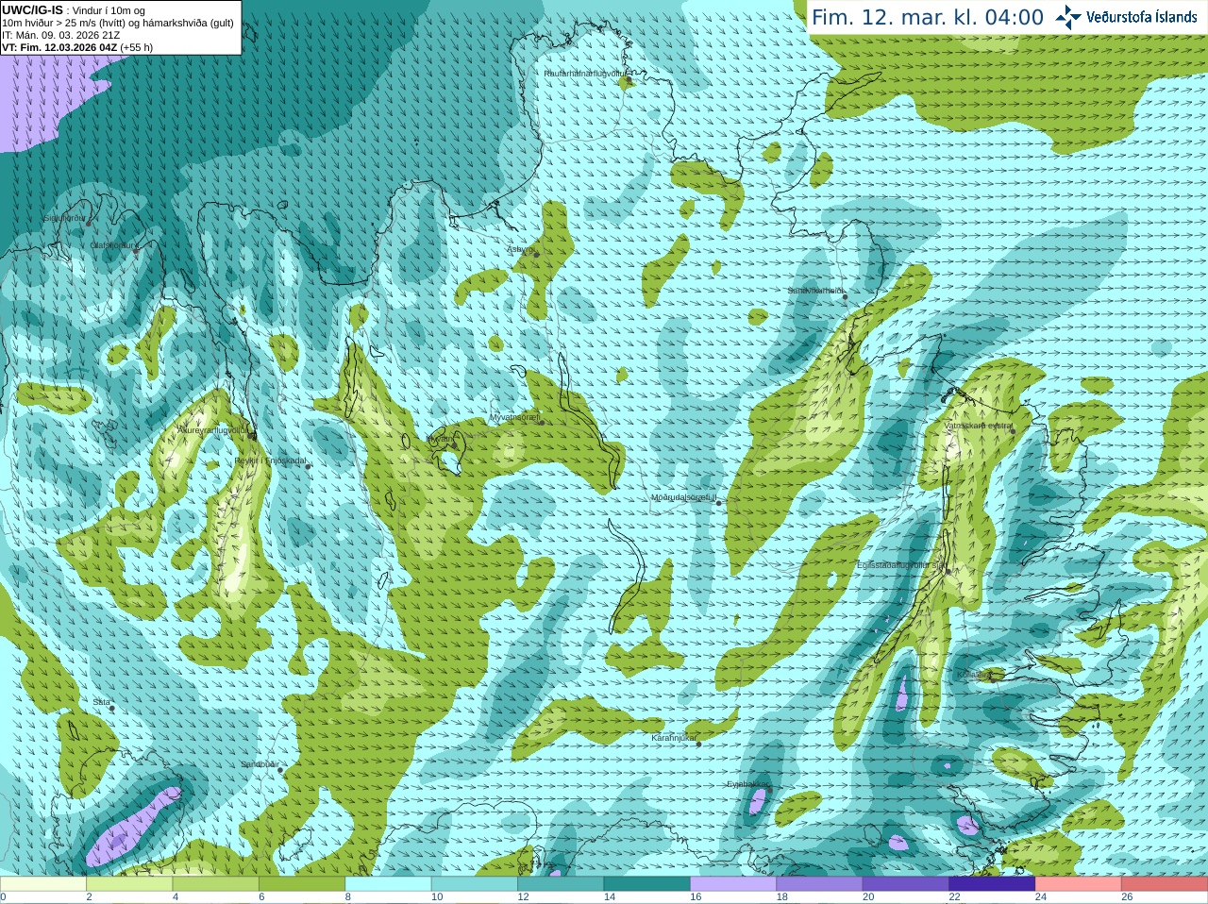This screenshot has width=1208, height=904.
Task: Click the Raufarhafnarflugvöllur station label
Action: pyautogui.click(x=585, y=73)
